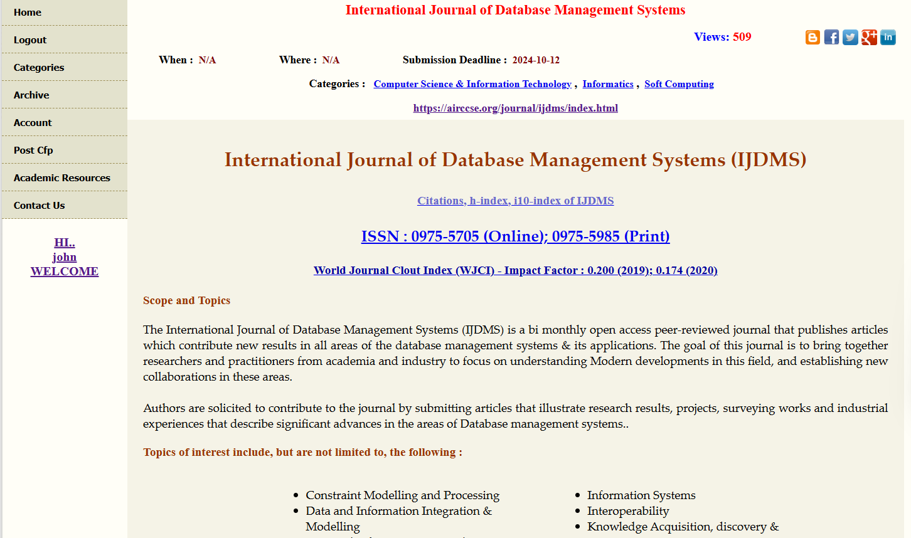The width and height of the screenshot is (911, 538).
Task: Open Soft Computing category link
Action: click(x=679, y=84)
